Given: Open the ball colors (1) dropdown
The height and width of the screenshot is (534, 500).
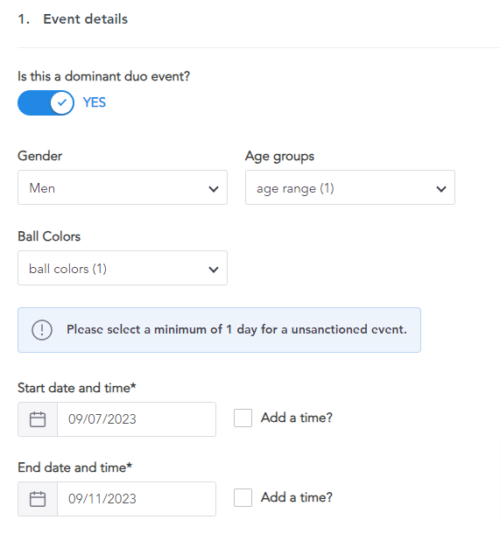Looking at the screenshot, I should tap(123, 268).
